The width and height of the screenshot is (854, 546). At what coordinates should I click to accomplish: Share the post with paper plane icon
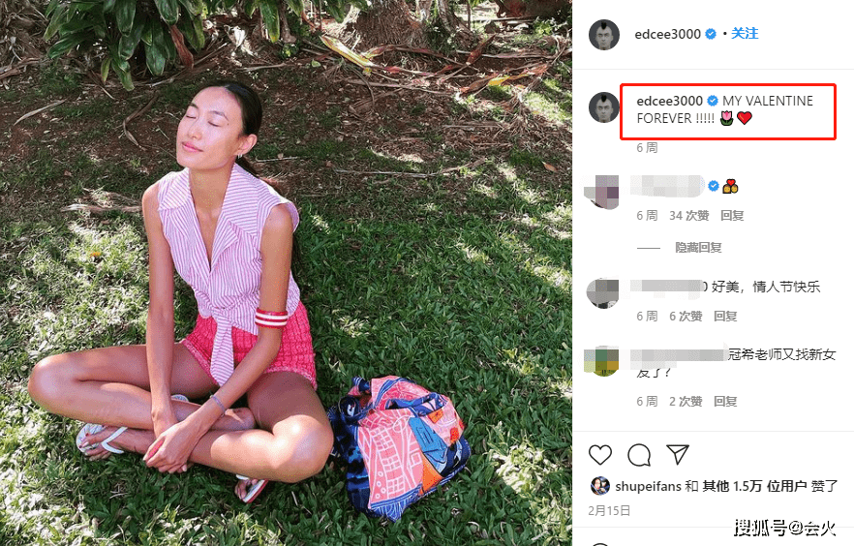coord(678,454)
